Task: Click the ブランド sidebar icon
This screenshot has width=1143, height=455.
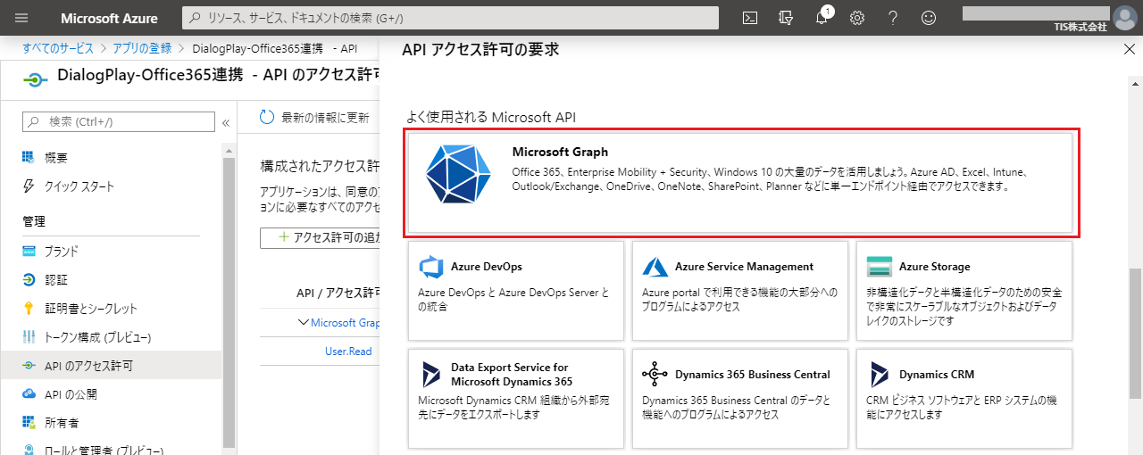Action: 29,252
